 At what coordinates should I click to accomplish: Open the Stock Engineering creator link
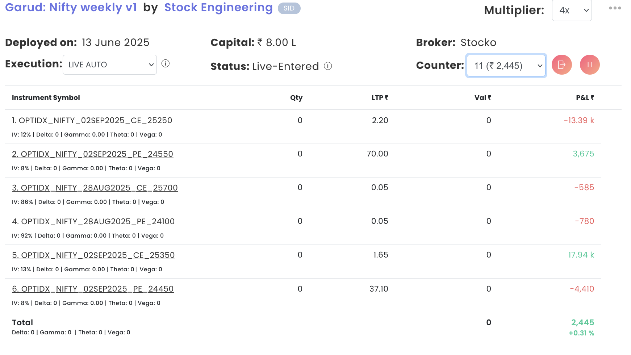218,8
